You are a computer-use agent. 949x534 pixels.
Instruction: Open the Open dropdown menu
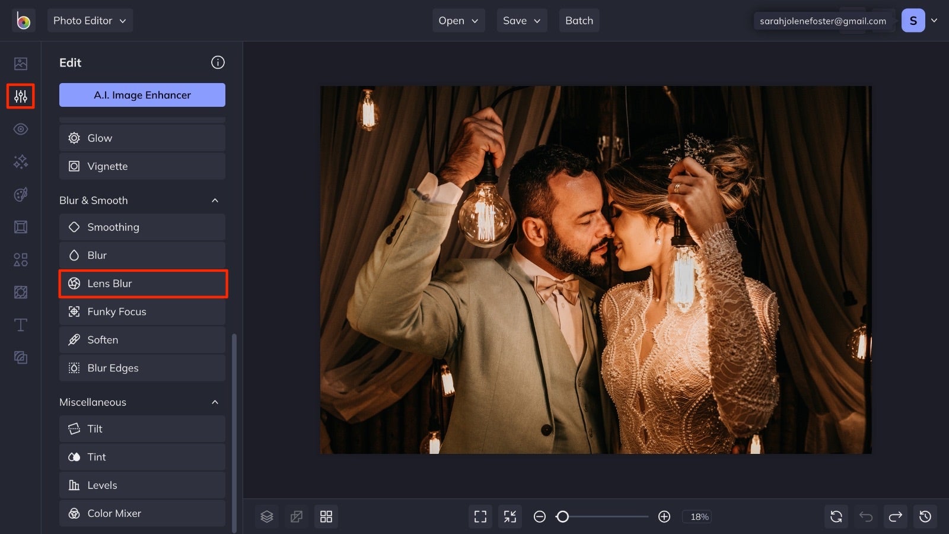(458, 20)
